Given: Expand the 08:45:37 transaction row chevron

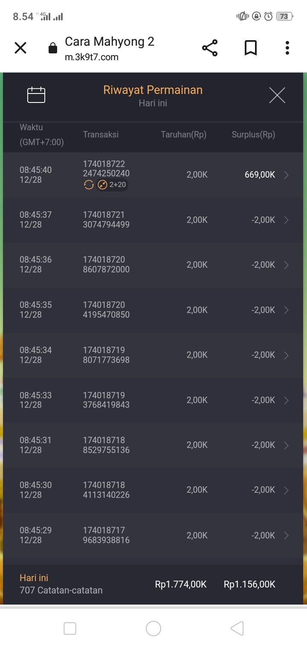Looking at the screenshot, I should [286, 220].
